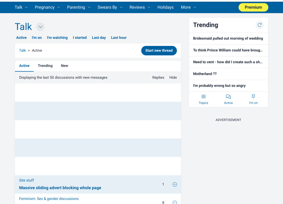Open Massive sliding advert blocking whole page
This screenshot has height=204, width=283.
pyautogui.click(x=60, y=188)
